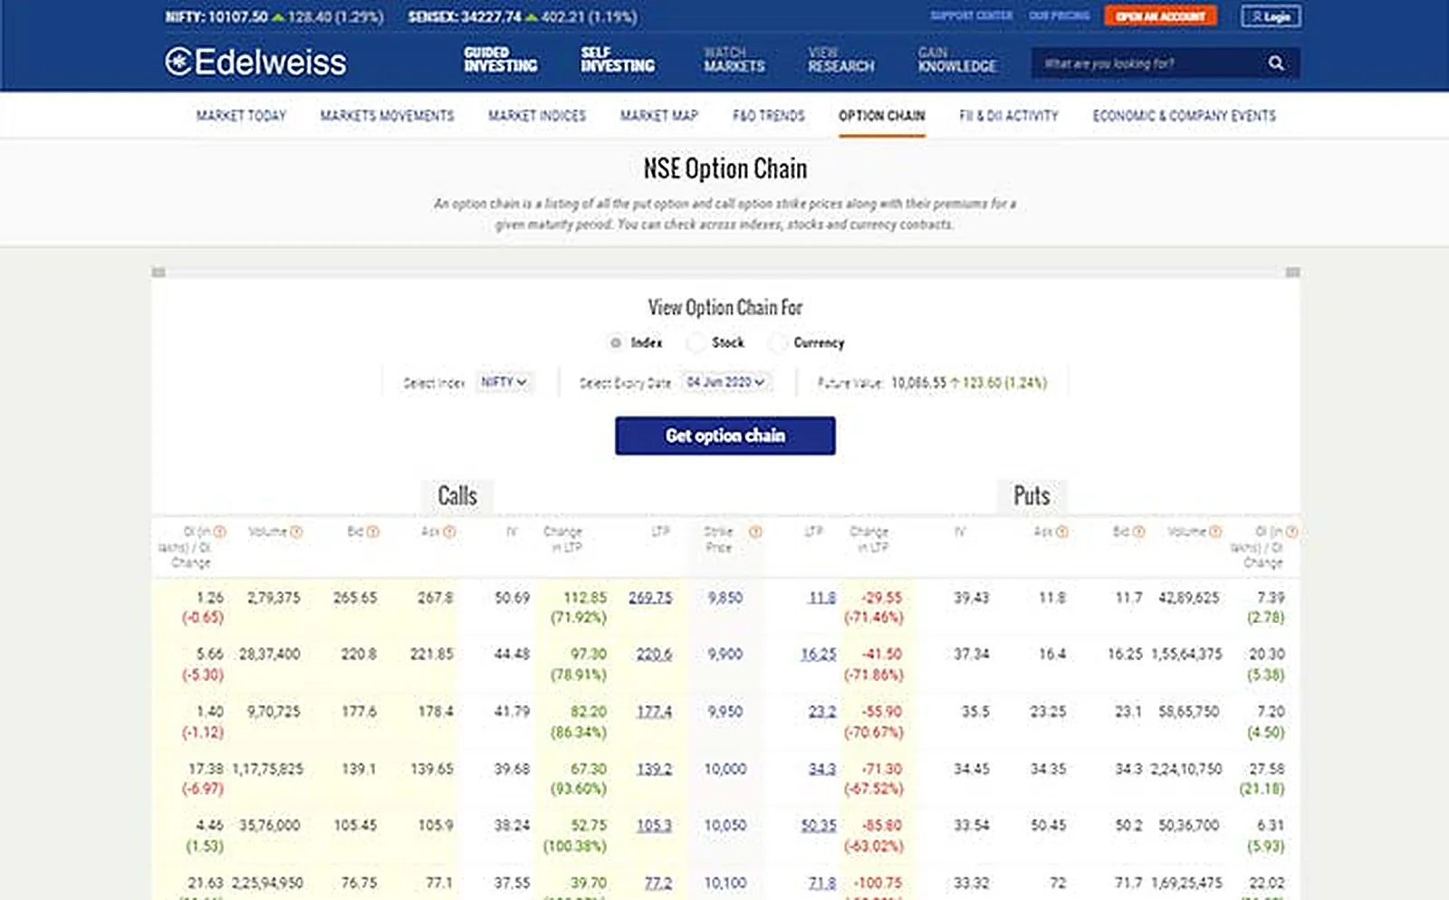Switch to Economic & Company Events tab
Screen dimensions: 1449x900
pyautogui.click(x=1184, y=116)
